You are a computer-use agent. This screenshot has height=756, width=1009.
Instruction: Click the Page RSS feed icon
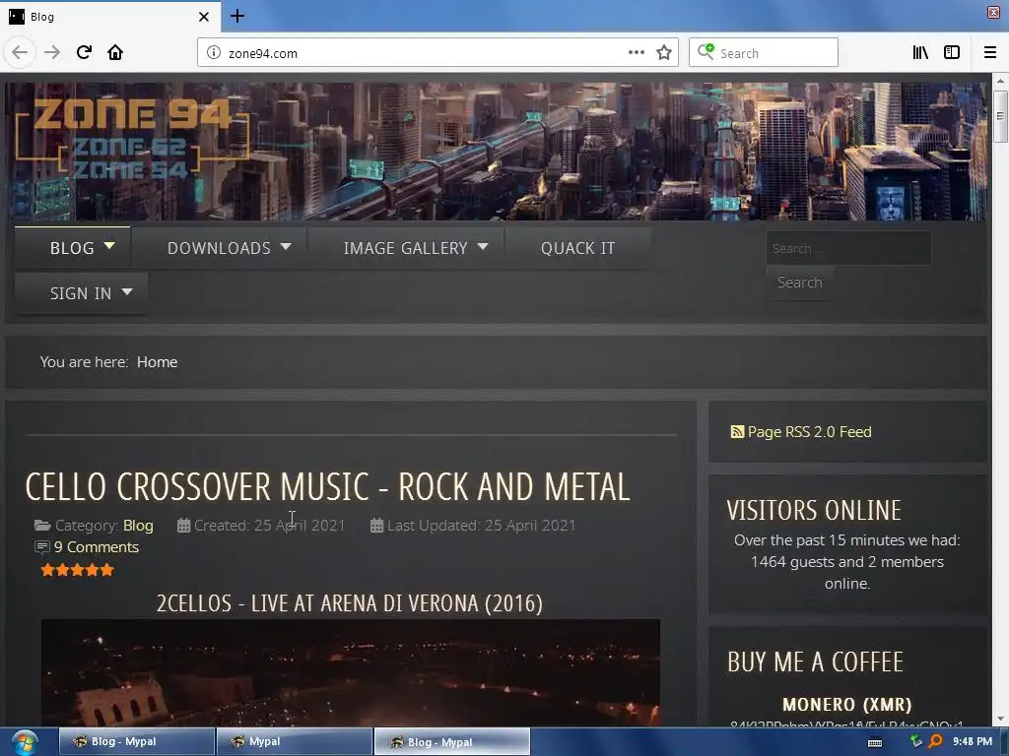click(x=737, y=432)
